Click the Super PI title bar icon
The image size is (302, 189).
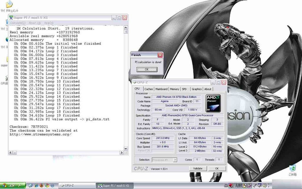pyautogui.click(x=11, y=18)
